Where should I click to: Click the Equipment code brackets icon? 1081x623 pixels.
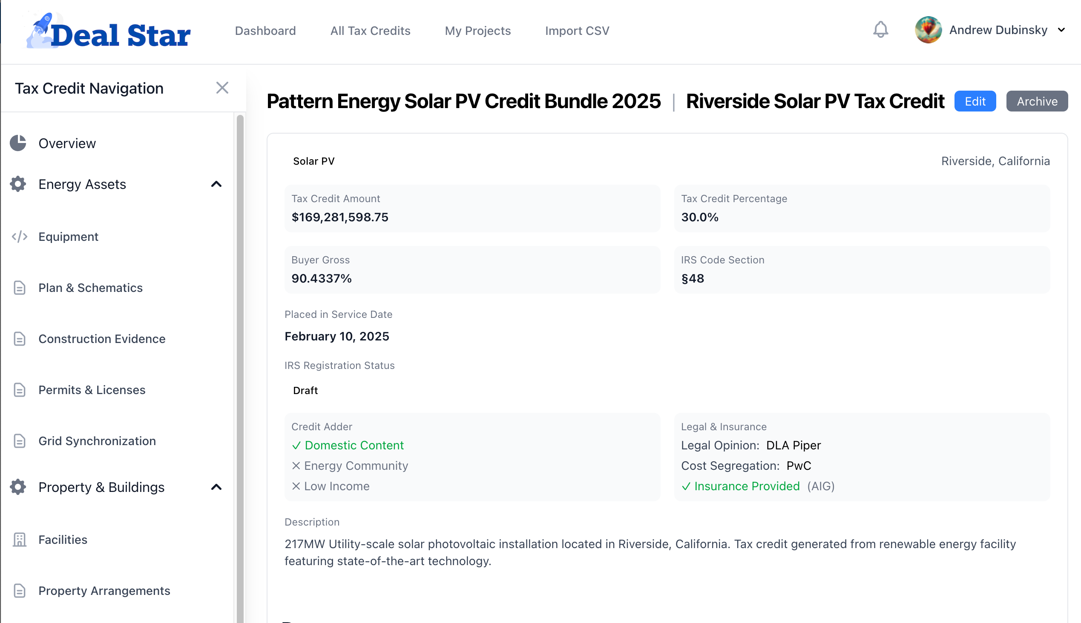pyautogui.click(x=19, y=237)
